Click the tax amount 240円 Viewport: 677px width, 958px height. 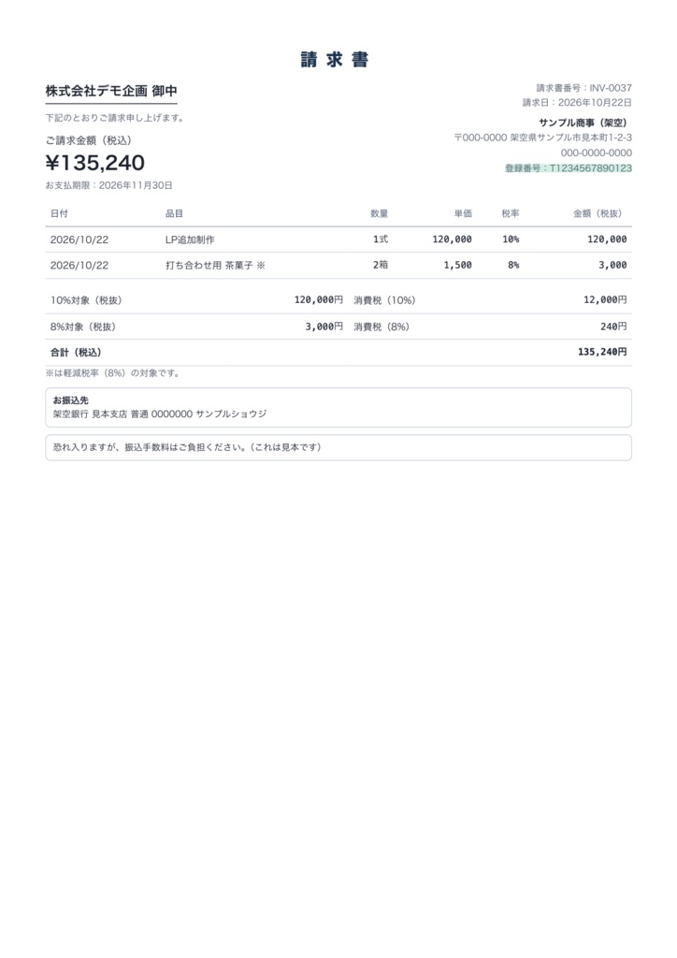613,327
